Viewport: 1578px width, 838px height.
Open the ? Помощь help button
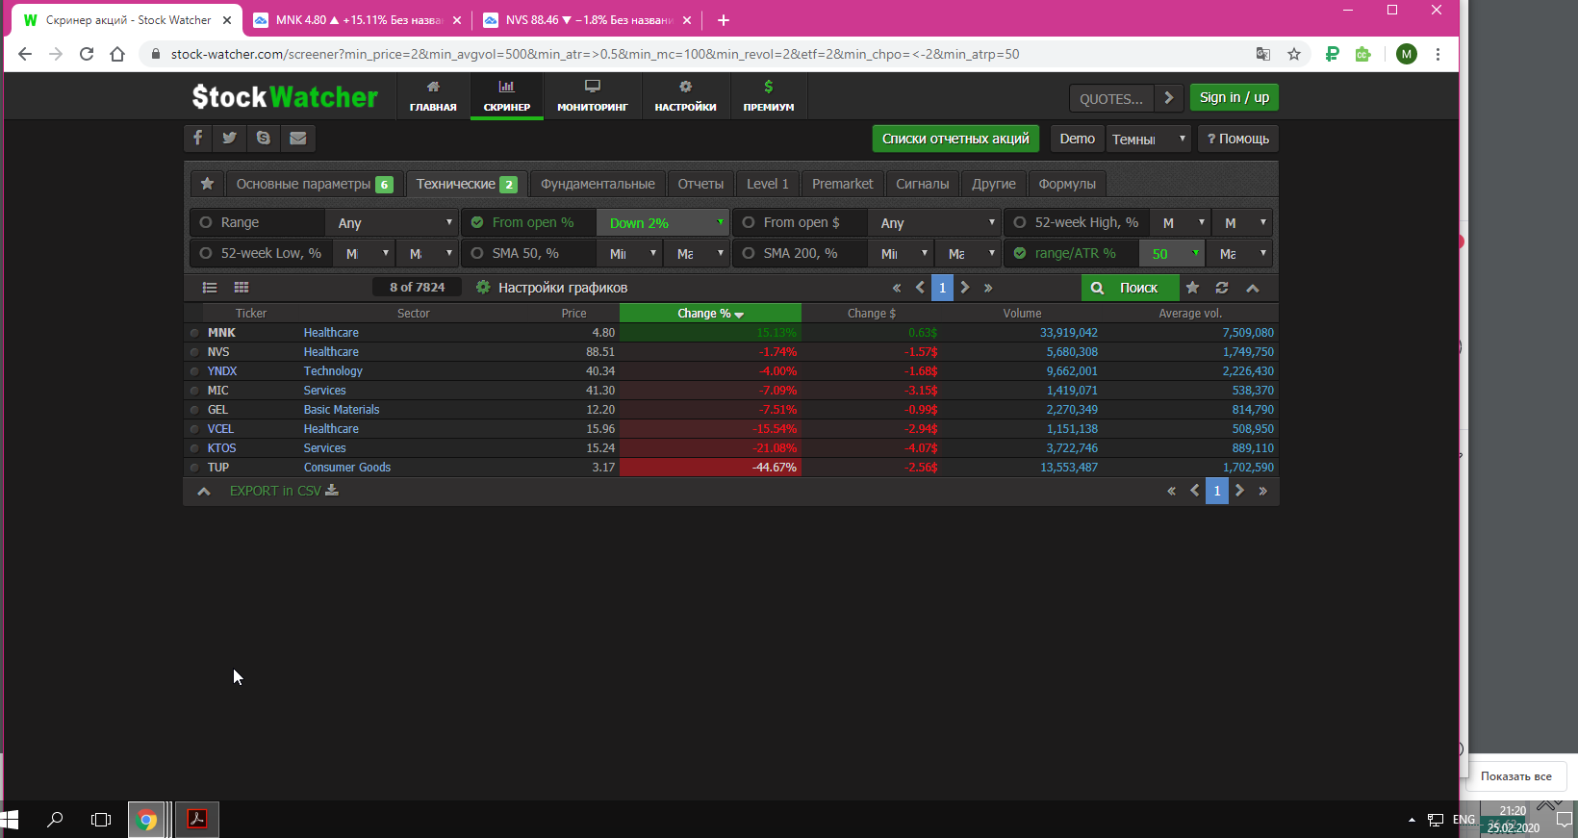(1238, 139)
